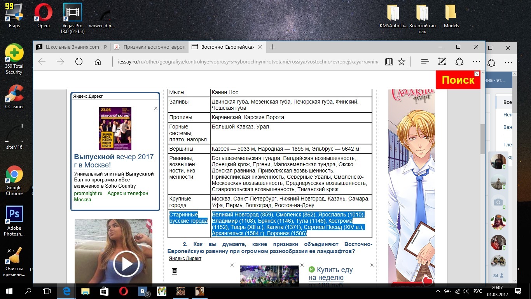Screen dimensions: 531x299
Task: Close the Купить еду ad
Action: tap(372, 265)
